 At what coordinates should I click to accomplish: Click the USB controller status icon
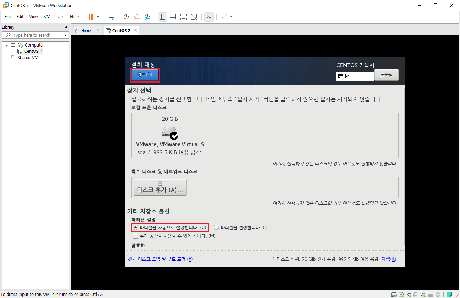(x=431, y=295)
